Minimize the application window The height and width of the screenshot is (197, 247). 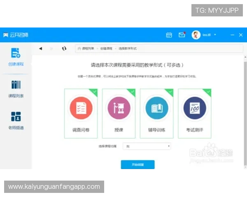coord(232,35)
